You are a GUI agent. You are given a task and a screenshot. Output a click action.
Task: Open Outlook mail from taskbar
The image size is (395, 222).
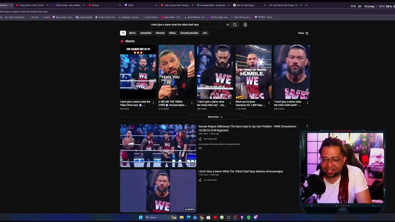(x=195, y=217)
